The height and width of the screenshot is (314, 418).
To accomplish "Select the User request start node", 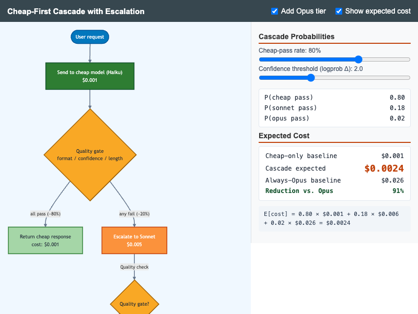I will pyautogui.click(x=90, y=37).
